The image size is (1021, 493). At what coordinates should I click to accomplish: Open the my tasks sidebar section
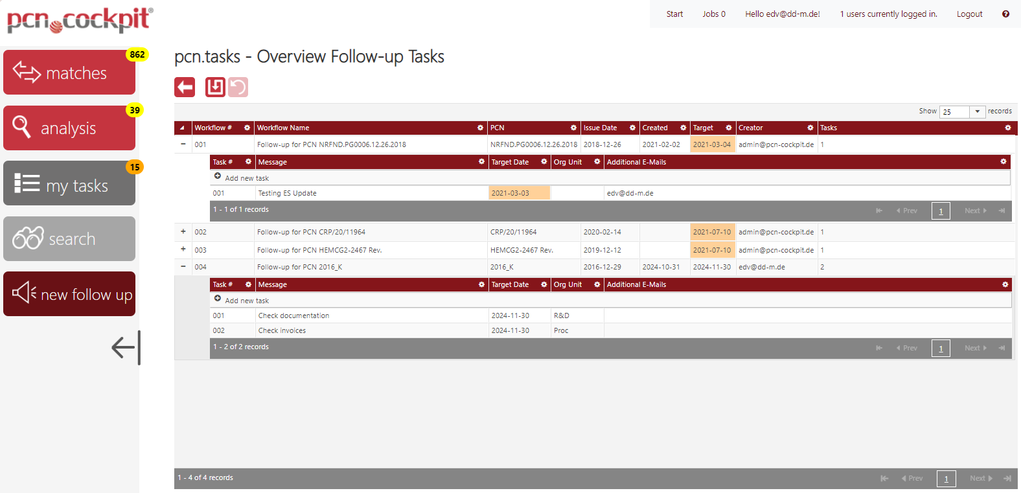tap(69, 183)
